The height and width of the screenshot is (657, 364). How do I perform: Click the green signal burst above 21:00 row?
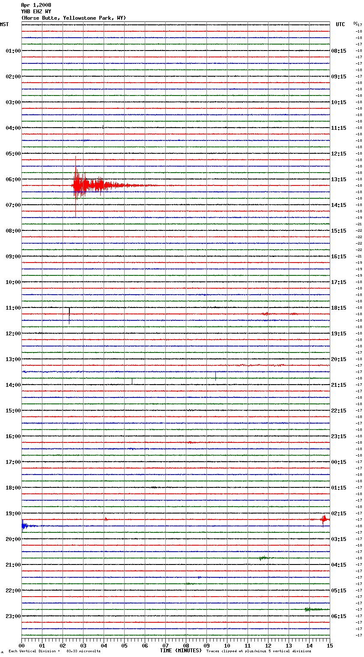(264, 558)
